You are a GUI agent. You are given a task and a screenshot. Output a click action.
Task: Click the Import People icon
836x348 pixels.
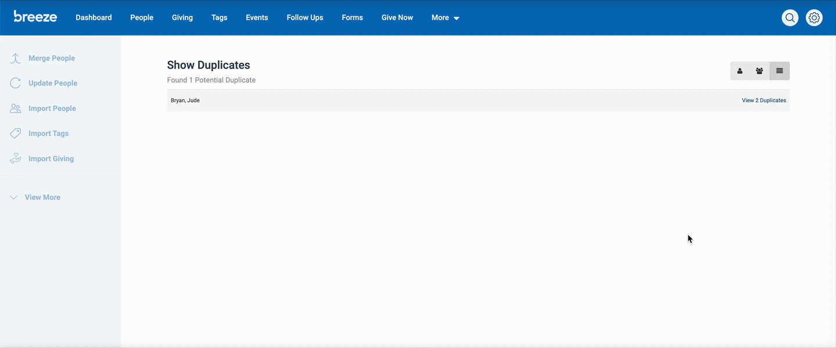pyautogui.click(x=16, y=109)
